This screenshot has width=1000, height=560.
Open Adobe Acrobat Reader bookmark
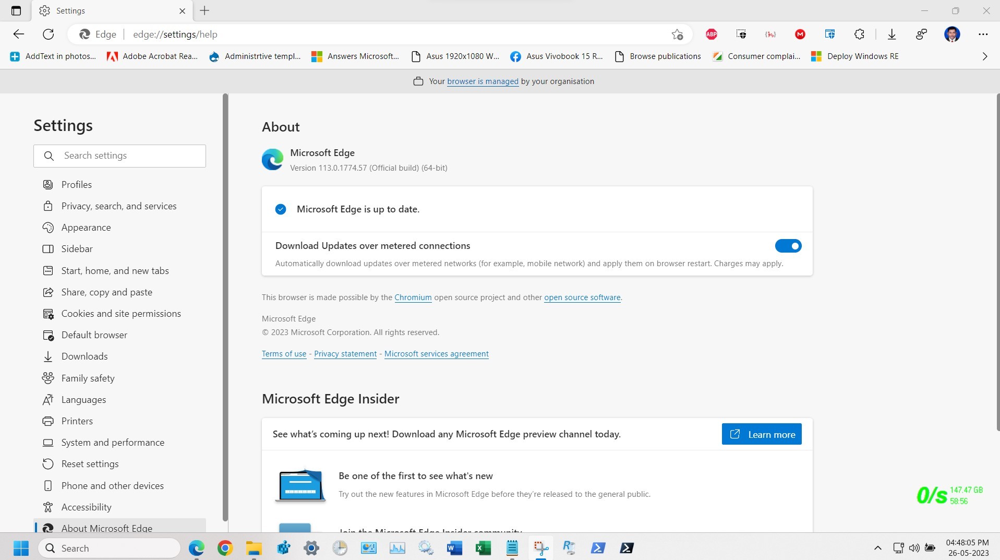[x=152, y=56]
